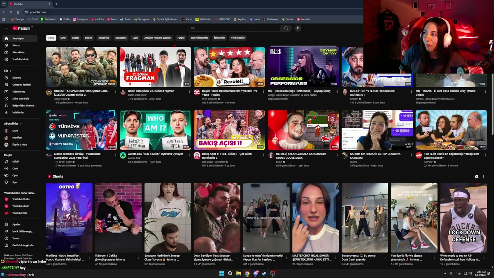Open Steam from the Windows taskbar
The image size is (494, 278).
coord(264,273)
